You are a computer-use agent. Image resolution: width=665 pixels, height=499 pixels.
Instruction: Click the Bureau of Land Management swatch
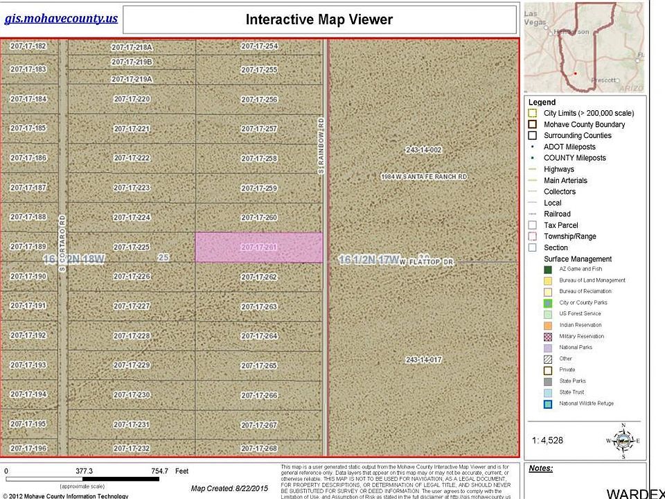[x=548, y=281]
